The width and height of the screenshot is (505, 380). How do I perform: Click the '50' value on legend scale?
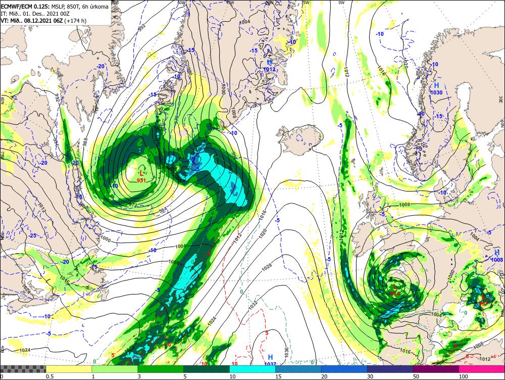click(x=416, y=376)
